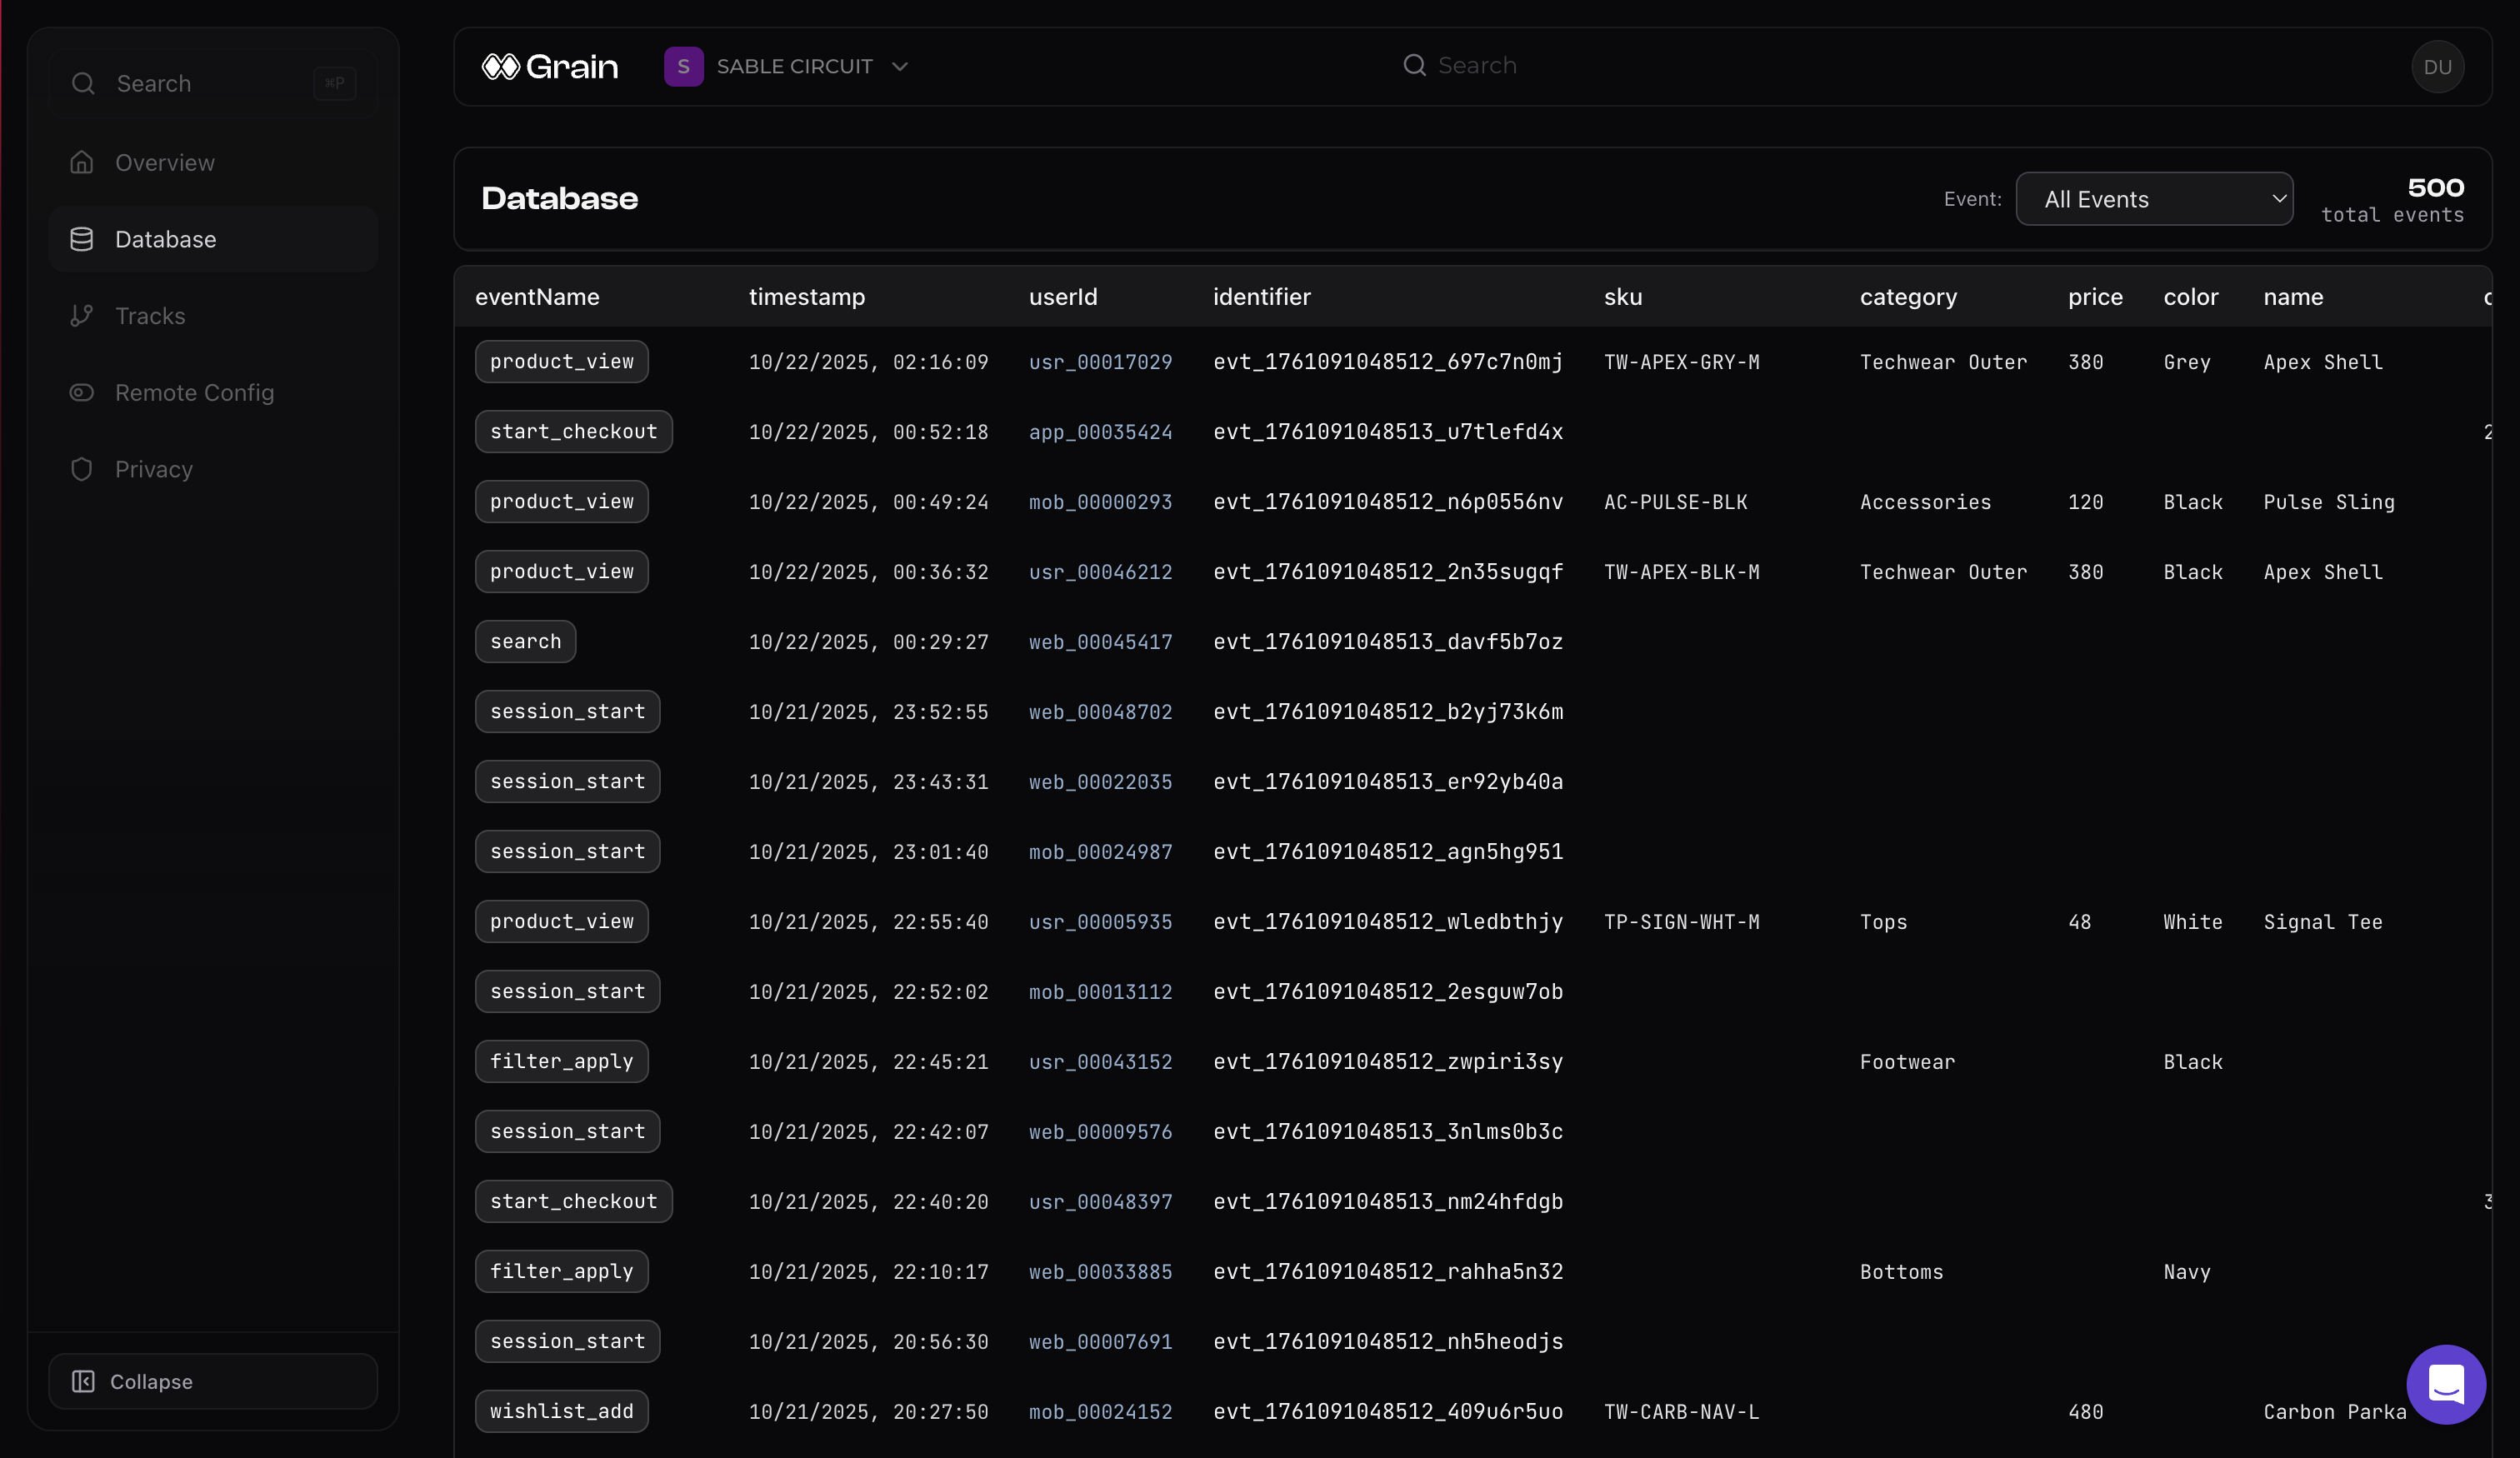Open the chat support bubble icon
This screenshot has width=2520, height=1458.
click(2445, 1384)
